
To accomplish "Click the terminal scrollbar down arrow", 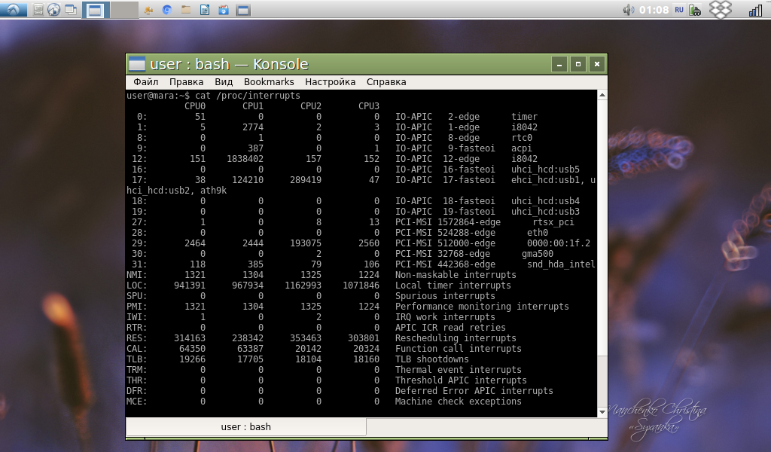I will [602, 412].
